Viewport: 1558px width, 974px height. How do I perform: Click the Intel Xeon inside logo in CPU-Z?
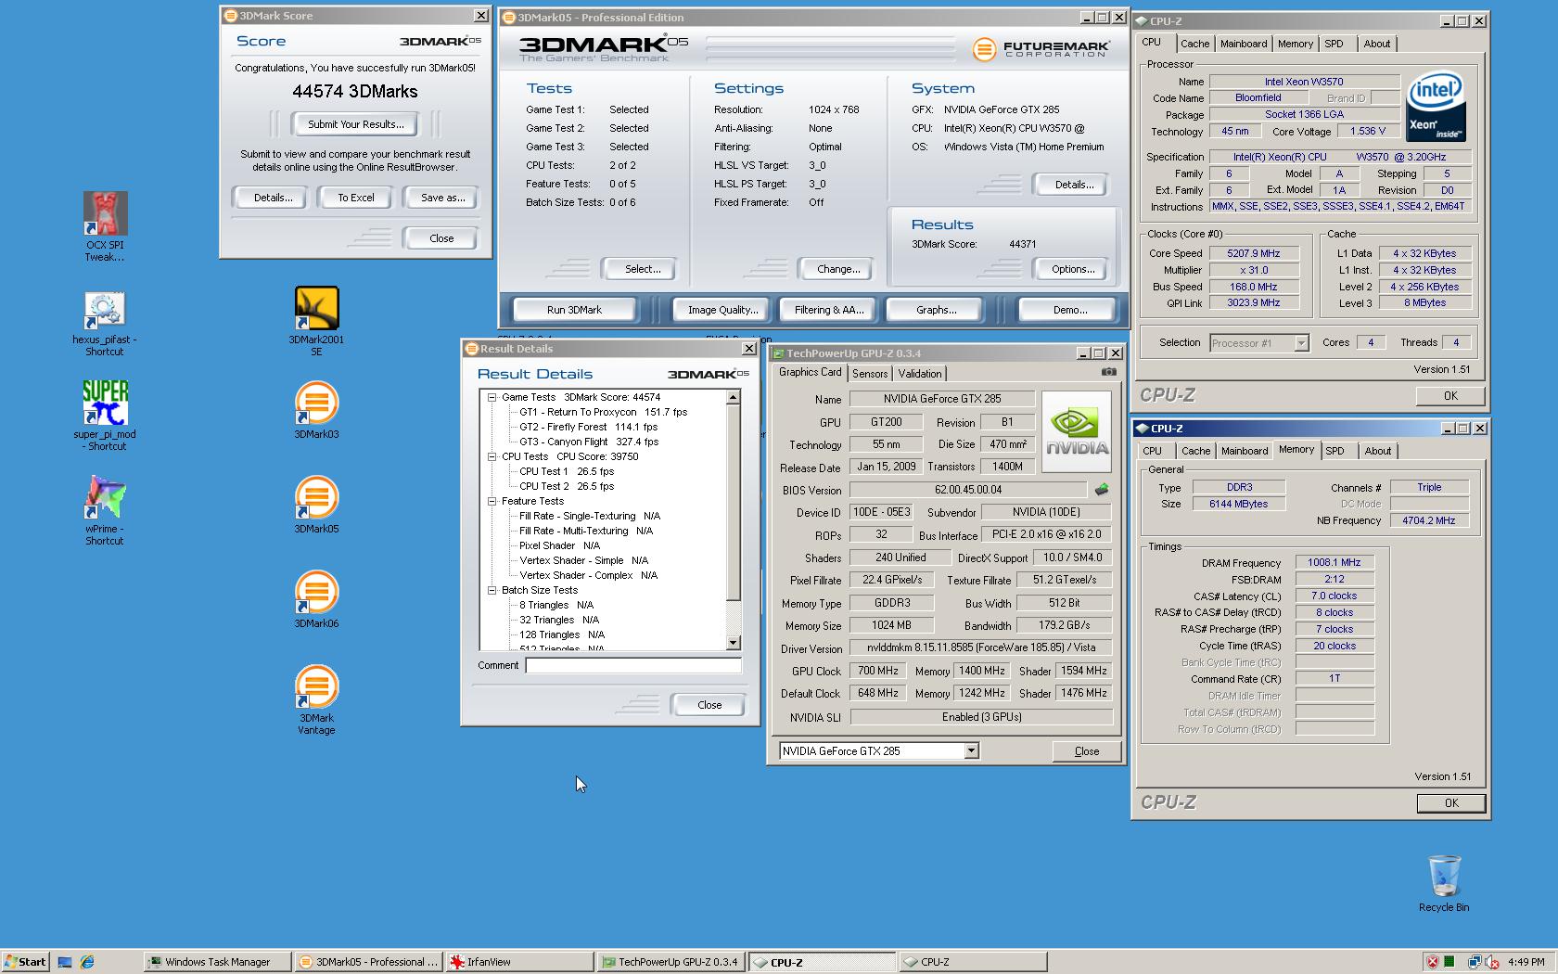pos(1436,107)
